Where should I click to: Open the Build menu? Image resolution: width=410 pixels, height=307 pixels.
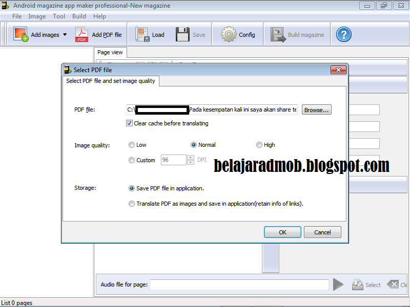point(79,16)
